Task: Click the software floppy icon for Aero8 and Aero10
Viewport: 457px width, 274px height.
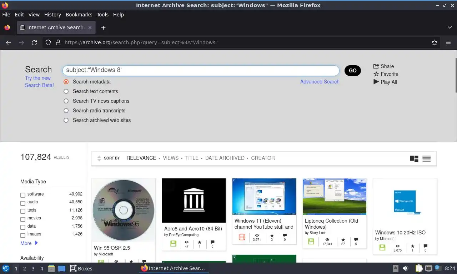Action: coord(173,243)
